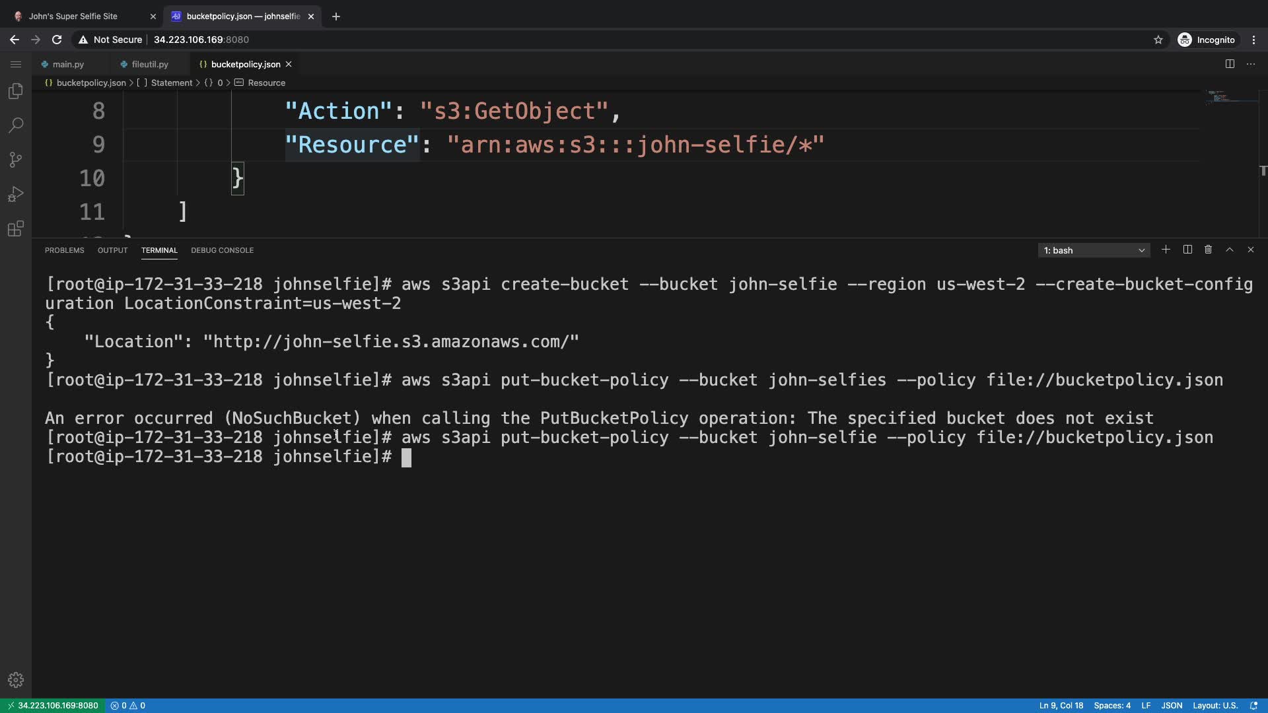Open Source Control view icon

pyautogui.click(x=16, y=160)
